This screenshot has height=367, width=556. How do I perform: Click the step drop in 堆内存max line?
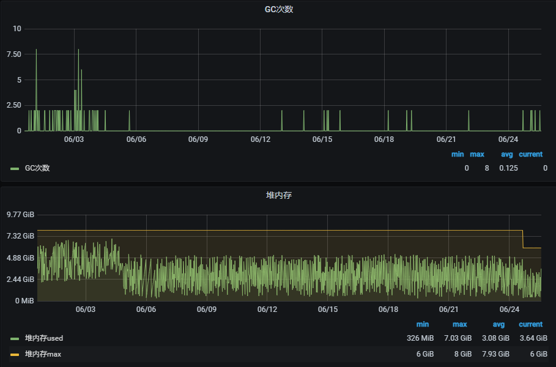coord(523,239)
